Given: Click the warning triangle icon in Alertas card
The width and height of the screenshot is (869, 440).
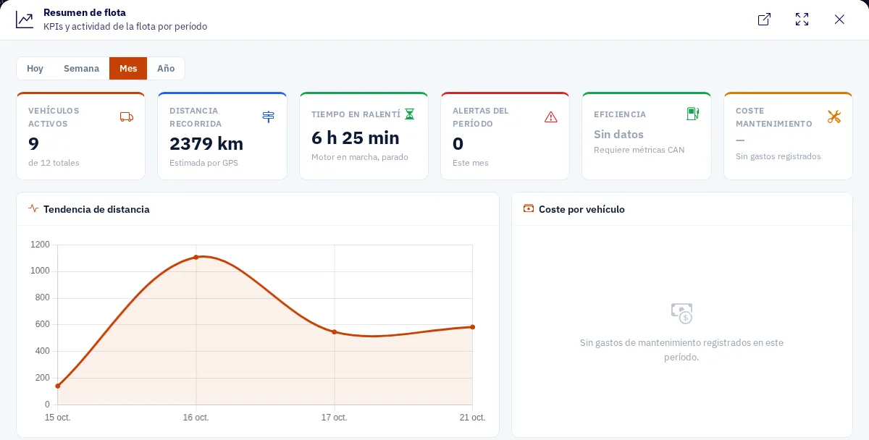Looking at the screenshot, I should pyautogui.click(x=551, y=117).
